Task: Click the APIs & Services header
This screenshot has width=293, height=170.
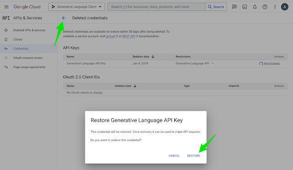Action: pos(28,18)
